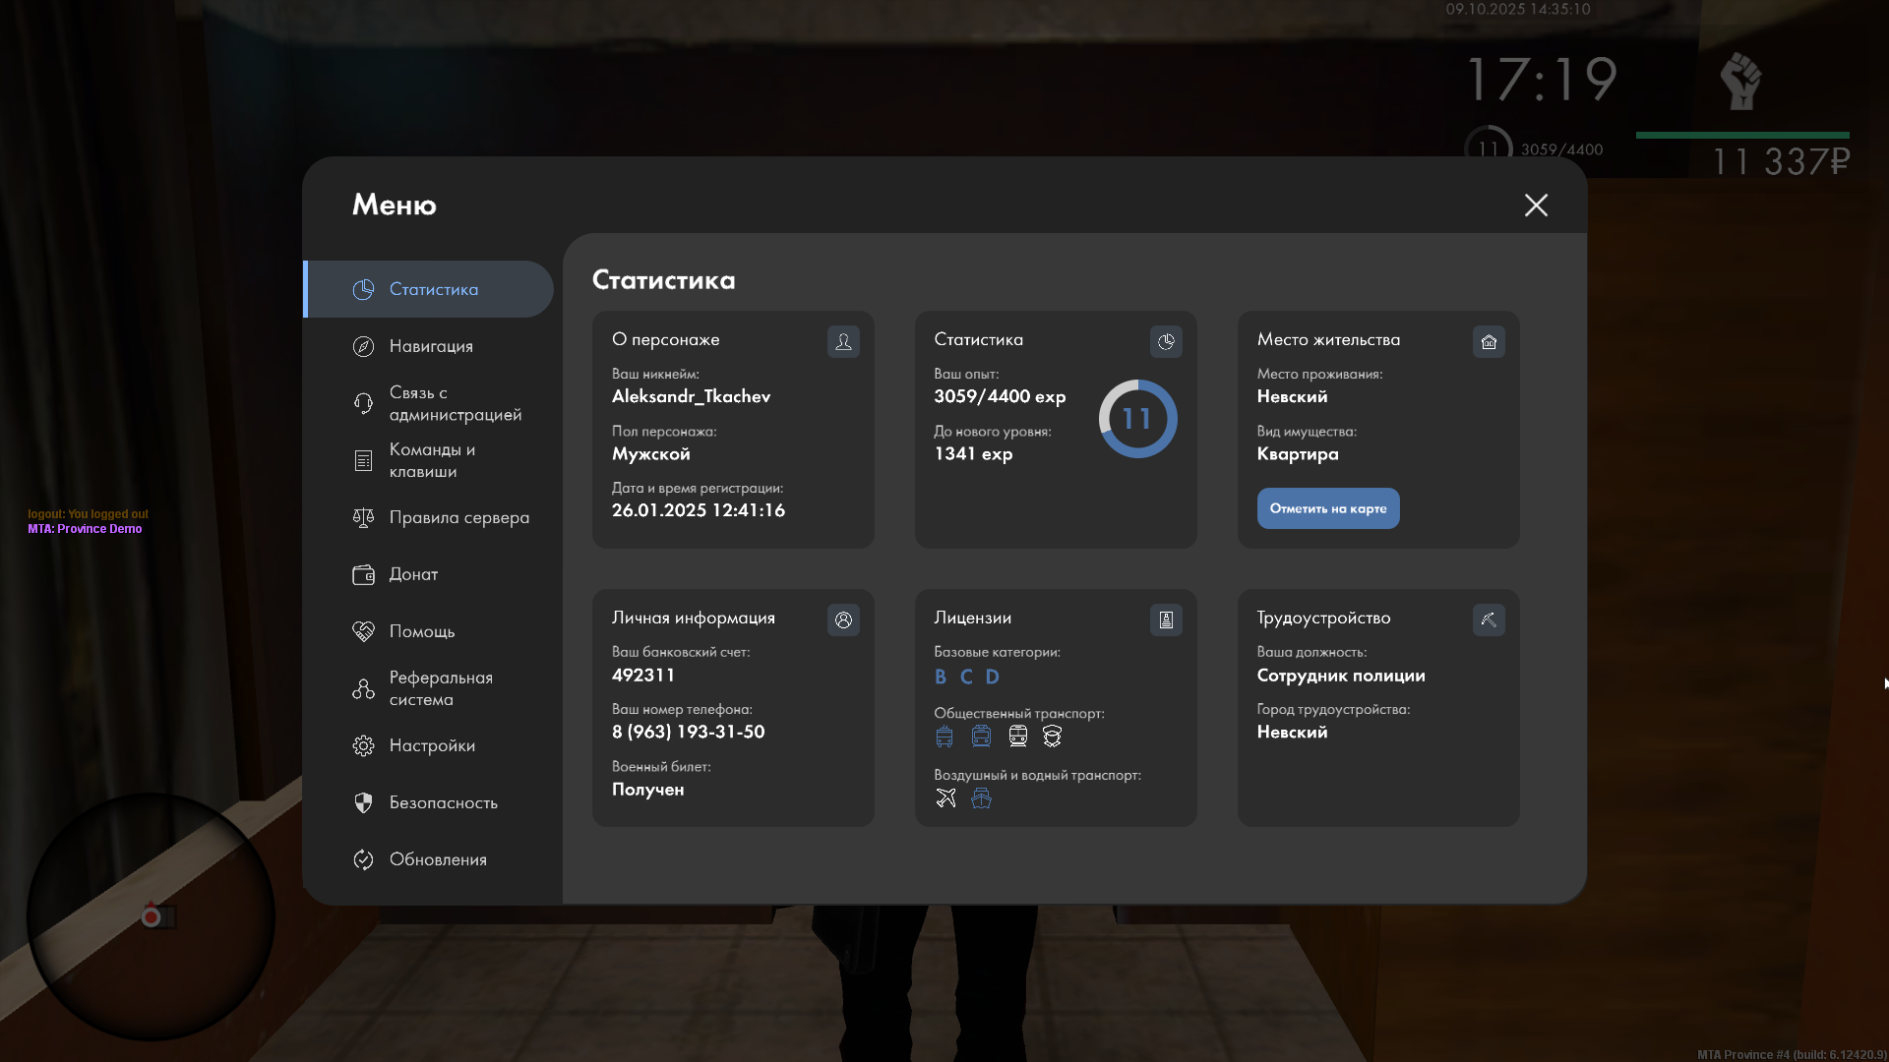Click the airplane license icon
Image resolution: width=1889 pixels, height=1062 pixels.
(945, 798)
